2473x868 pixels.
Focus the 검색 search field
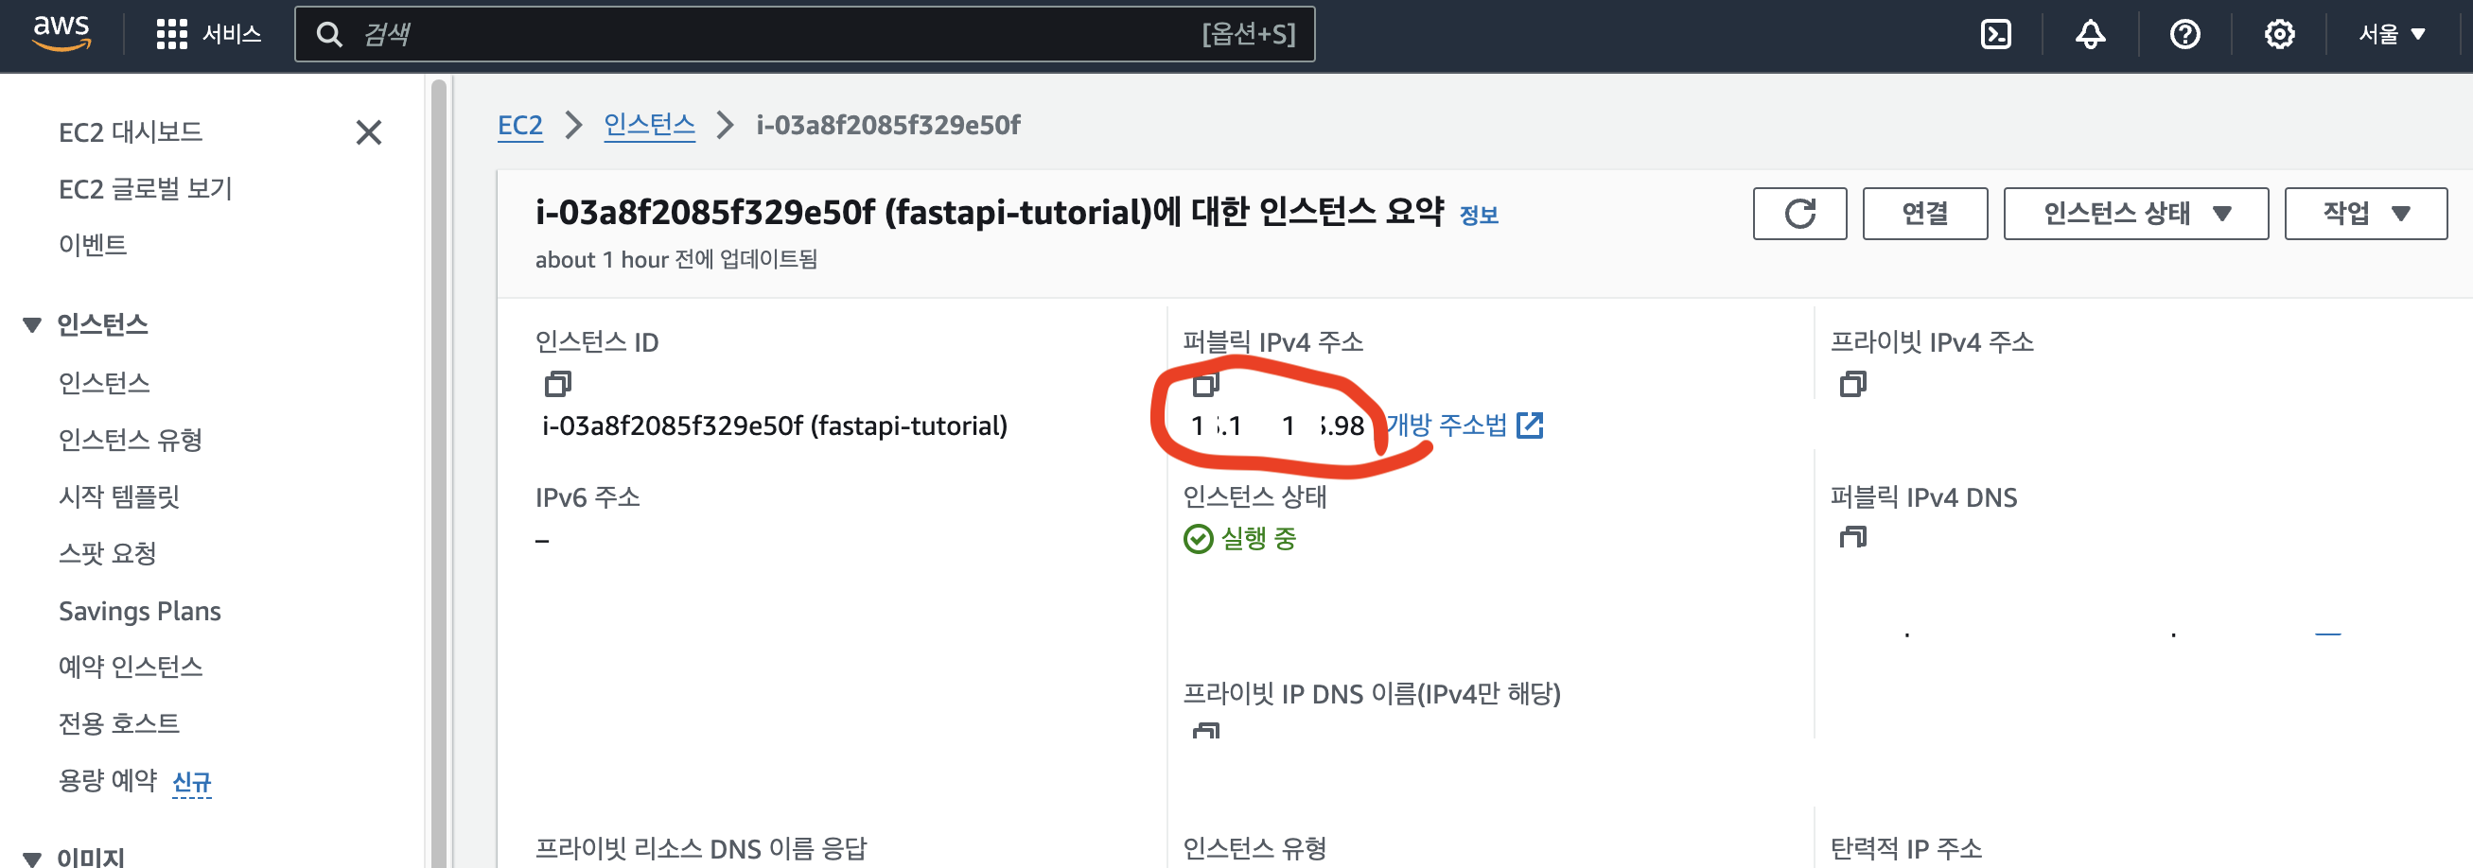(804, 35)
